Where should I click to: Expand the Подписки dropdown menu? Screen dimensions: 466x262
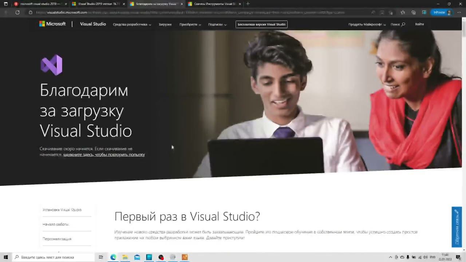[x=217, y=24]
